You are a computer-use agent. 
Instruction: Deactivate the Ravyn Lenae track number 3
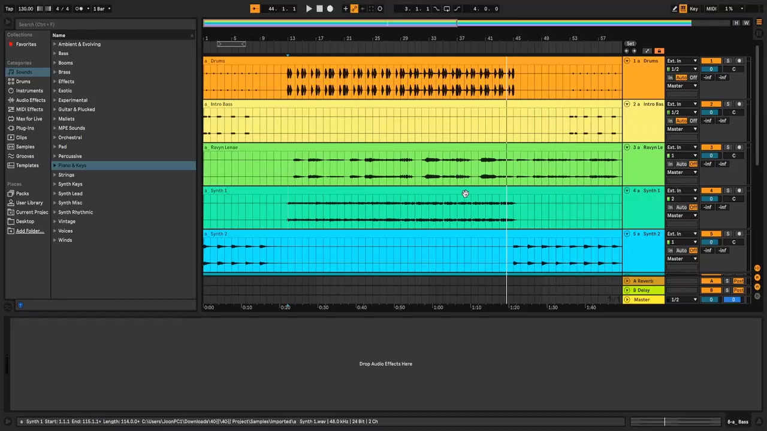click(x=711, y=147)
